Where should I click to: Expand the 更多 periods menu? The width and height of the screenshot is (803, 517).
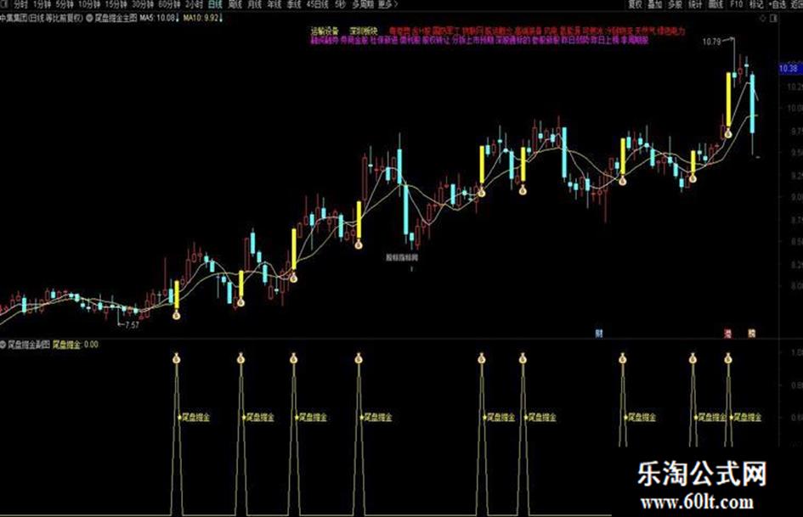pos(387,4)
